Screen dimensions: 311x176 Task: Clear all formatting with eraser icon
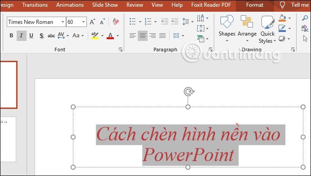[116, 22]
